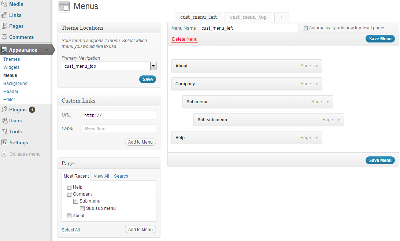The height and width of the screenshot is (241, 400).
Task: Open Editor under Appearance
Action: click(x=9, y=100)
